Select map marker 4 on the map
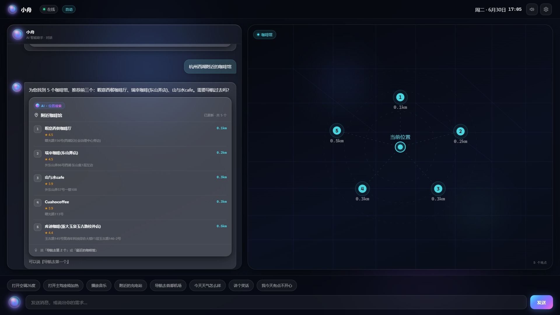The height and width of the screenshot is (315, 560). point(362,189)
